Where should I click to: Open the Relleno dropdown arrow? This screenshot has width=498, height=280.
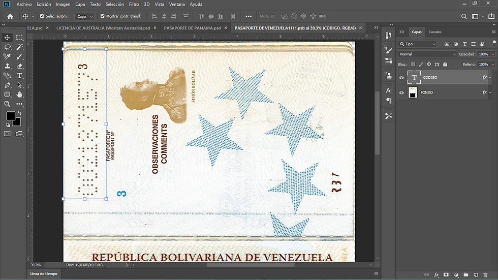click(493, 65)
